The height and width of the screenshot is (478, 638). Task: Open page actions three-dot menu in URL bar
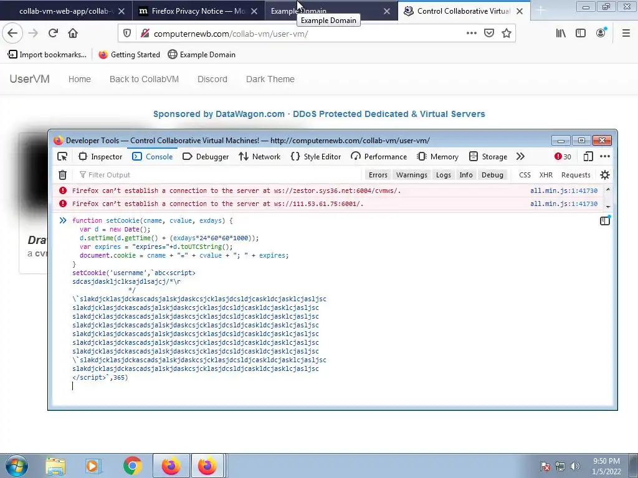(x=471, y=34)
